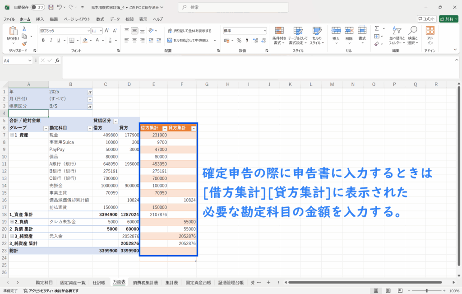The height and width of the screenshot is (294, 462).
Task: Open the 年 filter dropdown in B1
Action: 89,92
